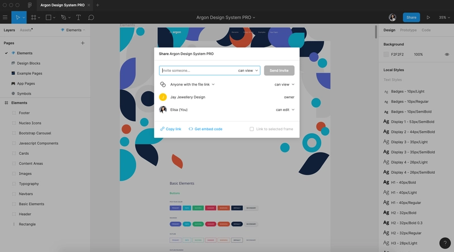Select the Text tool
This screenshot has width=454, height=252.
[78, 18]
